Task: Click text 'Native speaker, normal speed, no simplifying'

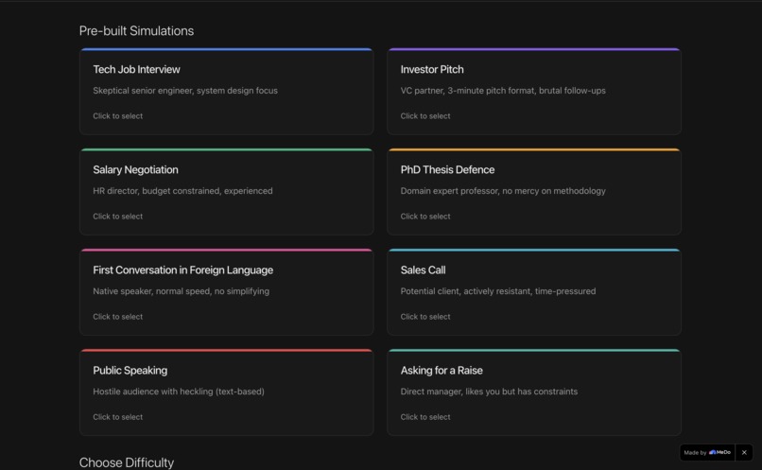Action: [x=181, y=291]
